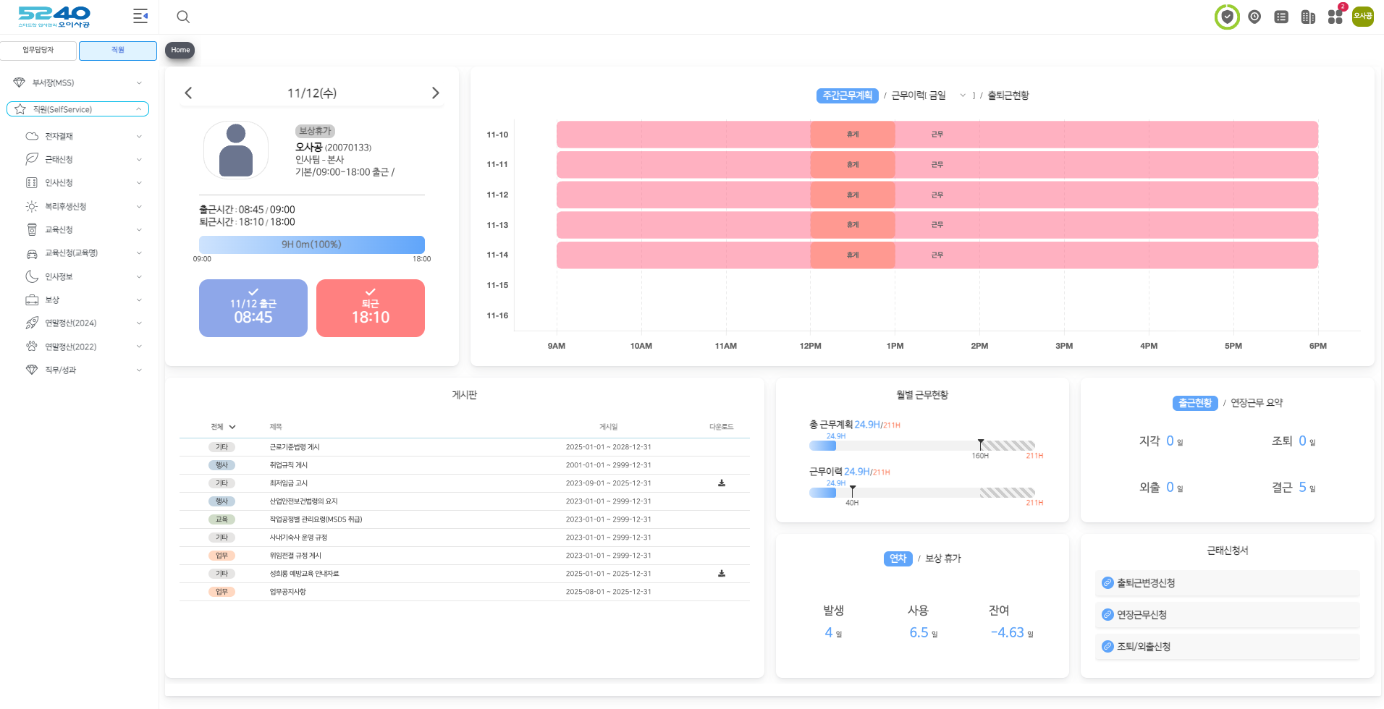Click the 퇴근 18:10 button
This screenshot has height=709, width=1384.
tap(370, 308)
